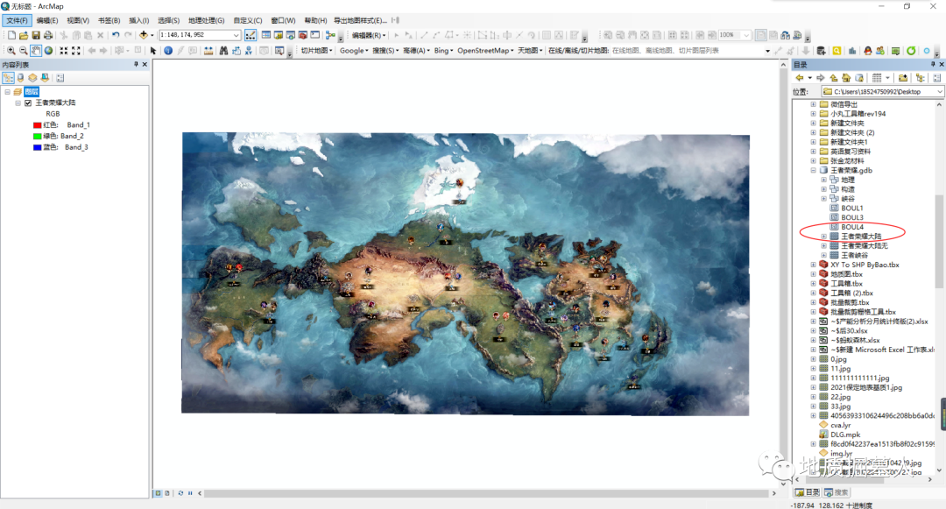Switch to the 搜索 tab
This screenshot has width=946, height=509.
point(837,492)
